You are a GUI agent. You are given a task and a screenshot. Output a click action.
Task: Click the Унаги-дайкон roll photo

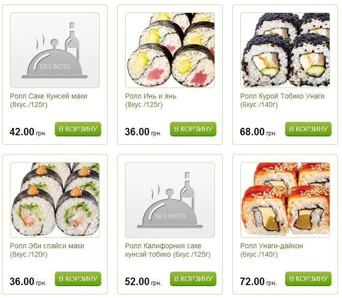tap(285, 200)
